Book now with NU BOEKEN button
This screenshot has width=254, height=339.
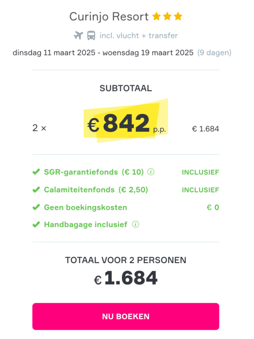pyautogui.click(x=126, y=316)
